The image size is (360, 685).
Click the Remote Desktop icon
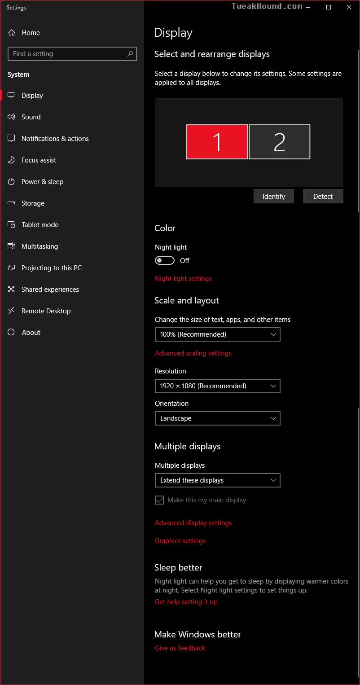[x=12, y=311]
